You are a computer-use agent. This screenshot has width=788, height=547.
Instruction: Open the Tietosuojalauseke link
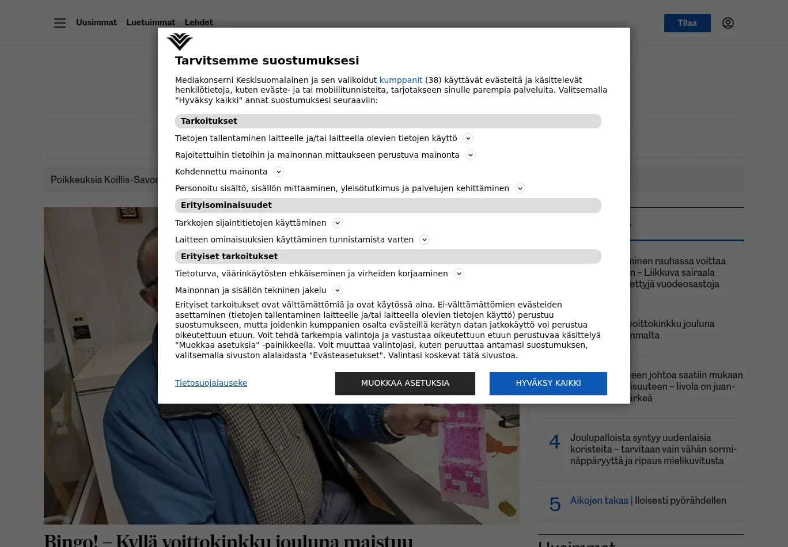[x=211, y=383]
